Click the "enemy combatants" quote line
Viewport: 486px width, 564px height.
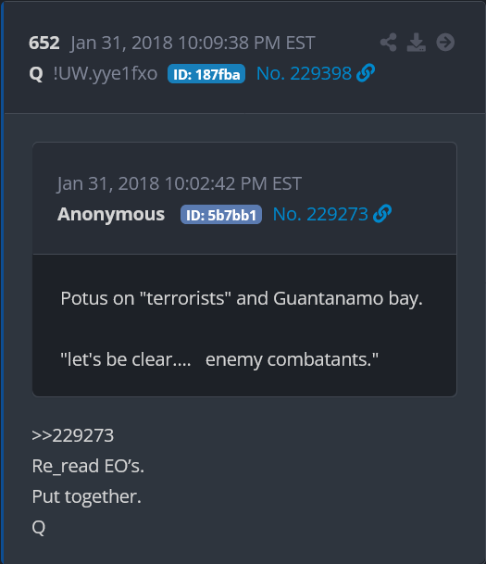[x=219, y=359]
